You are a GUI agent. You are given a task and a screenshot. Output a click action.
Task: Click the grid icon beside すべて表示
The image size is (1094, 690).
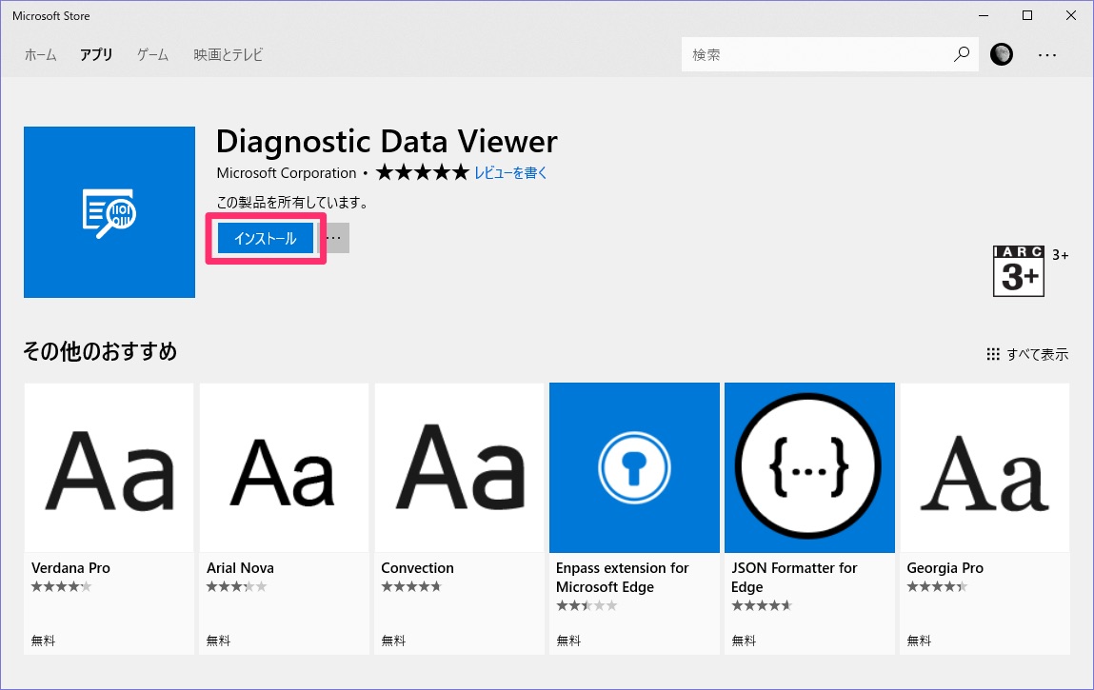993,354
